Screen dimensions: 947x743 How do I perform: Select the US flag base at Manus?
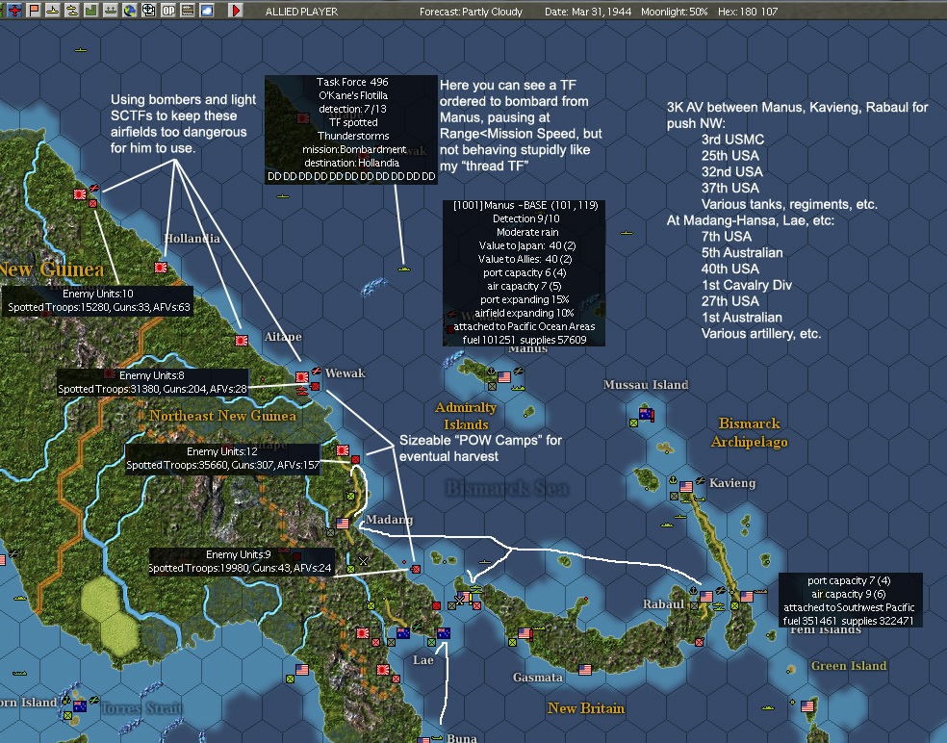tap(503, 377)
